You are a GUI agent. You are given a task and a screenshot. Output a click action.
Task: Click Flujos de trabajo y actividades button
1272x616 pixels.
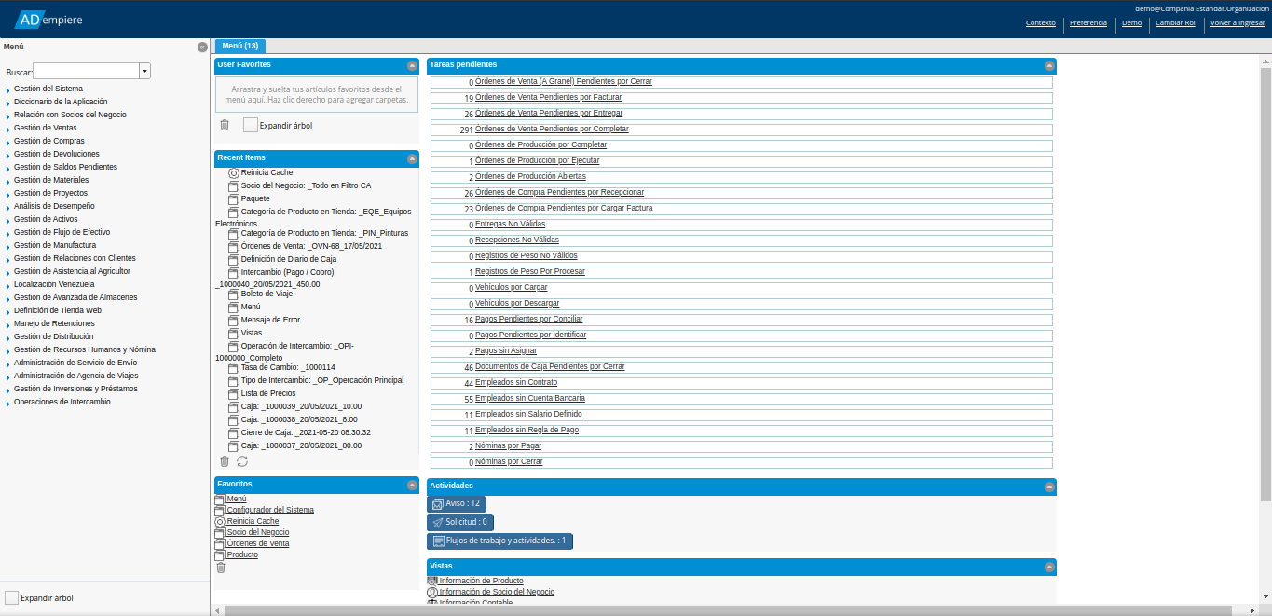click(499, 541)
